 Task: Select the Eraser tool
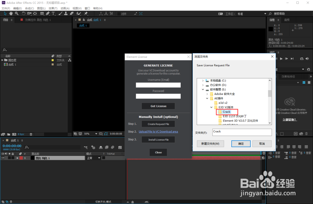72,13
